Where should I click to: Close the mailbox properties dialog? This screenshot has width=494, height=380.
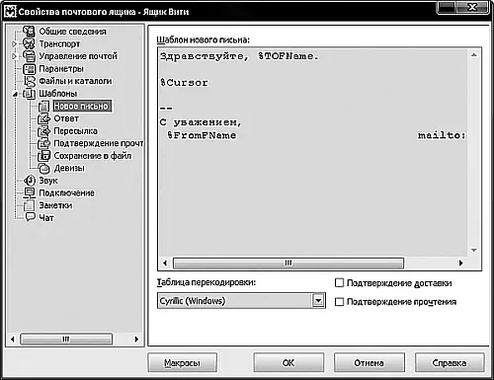tap(472, 7)
